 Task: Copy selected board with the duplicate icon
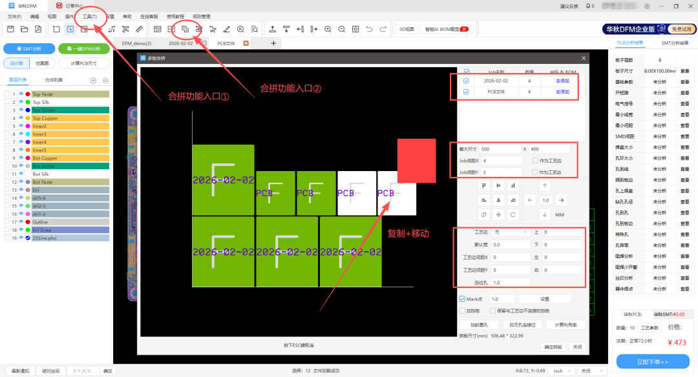point(484,214)
